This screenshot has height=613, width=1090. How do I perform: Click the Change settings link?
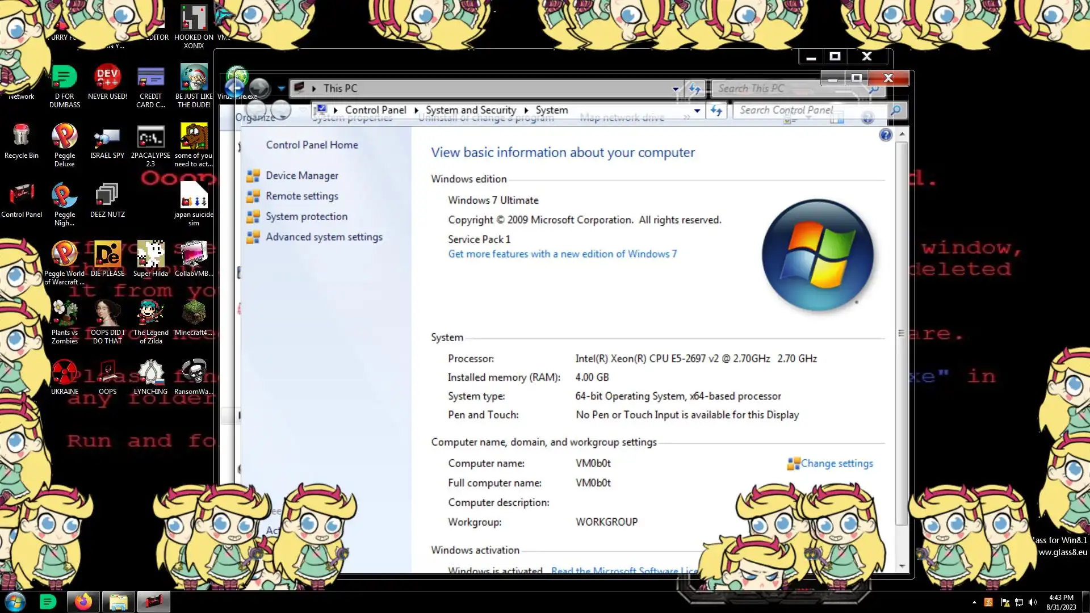pos(836,464)
